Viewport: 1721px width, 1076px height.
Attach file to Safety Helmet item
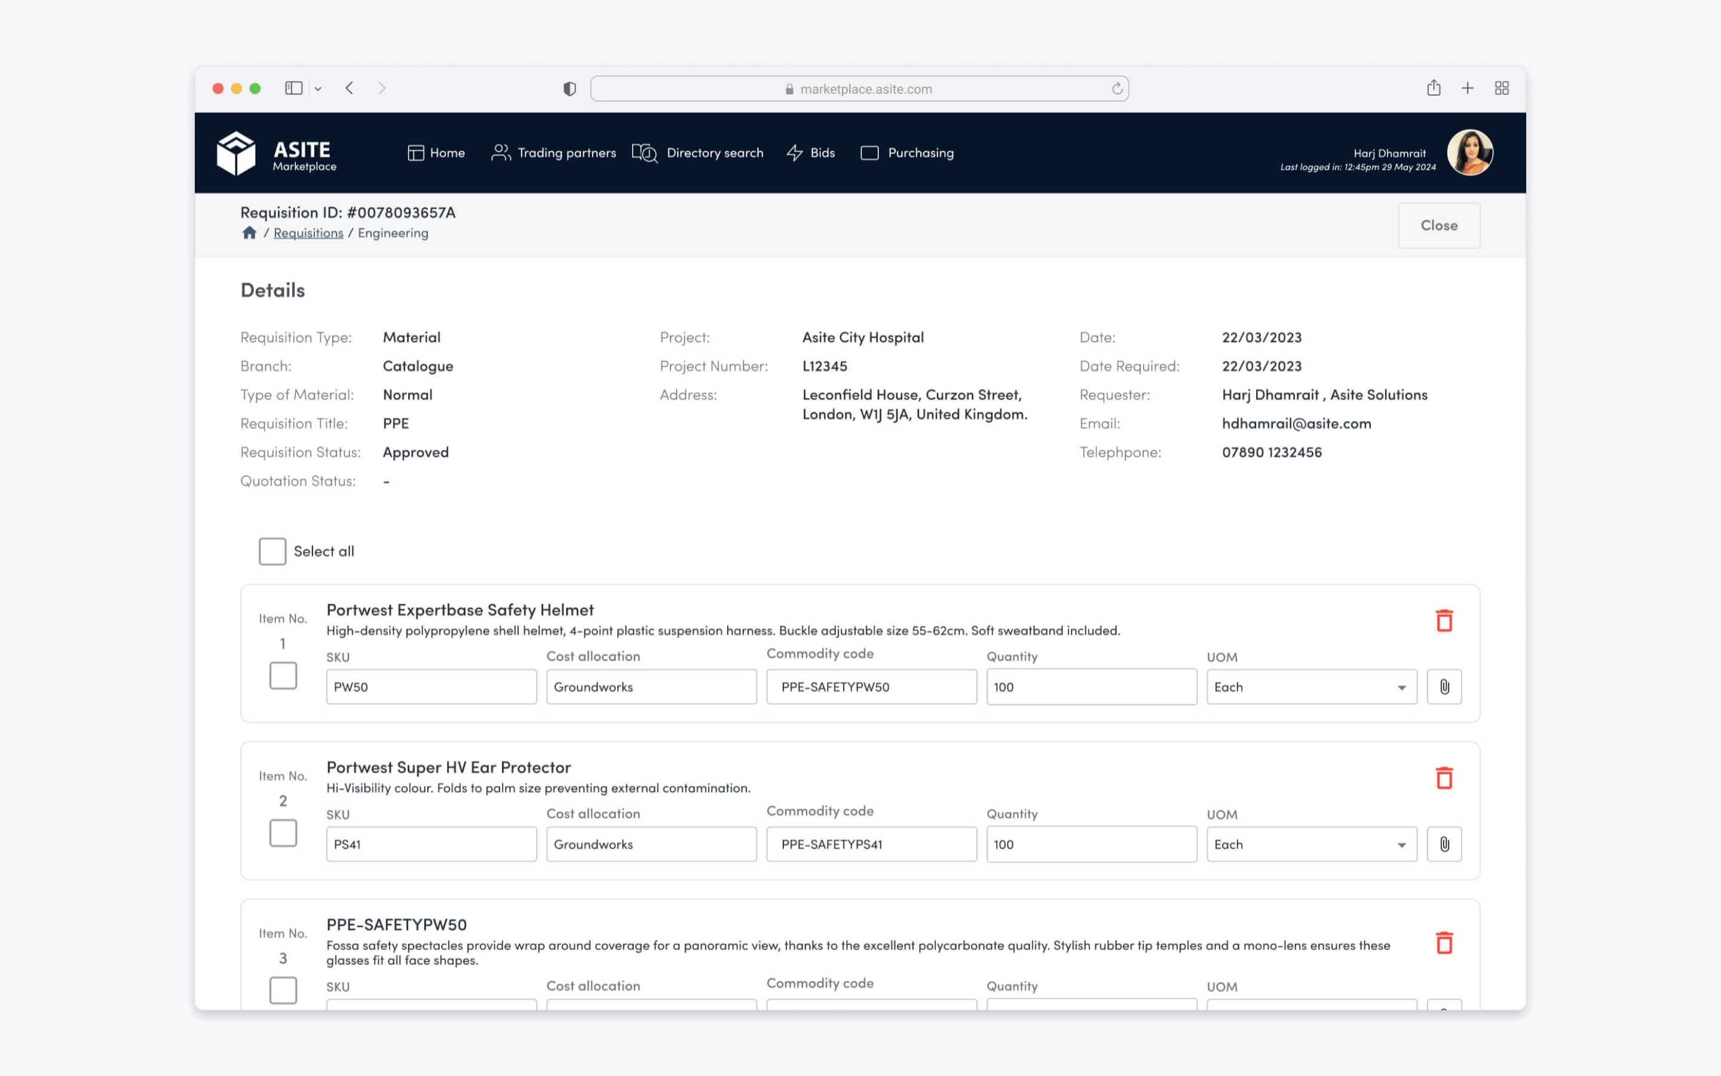click(1444, 687)
